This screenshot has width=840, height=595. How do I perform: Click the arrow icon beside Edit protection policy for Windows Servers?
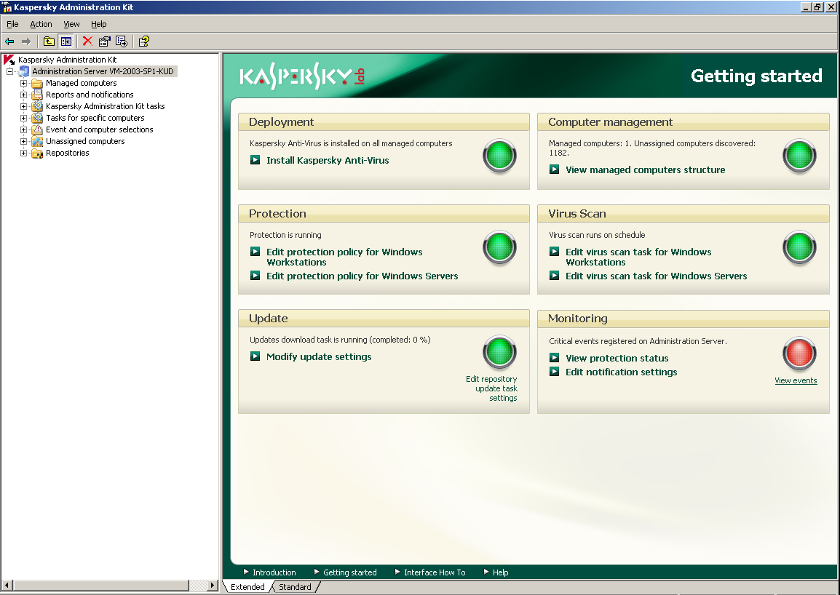[x=255, y=275]
